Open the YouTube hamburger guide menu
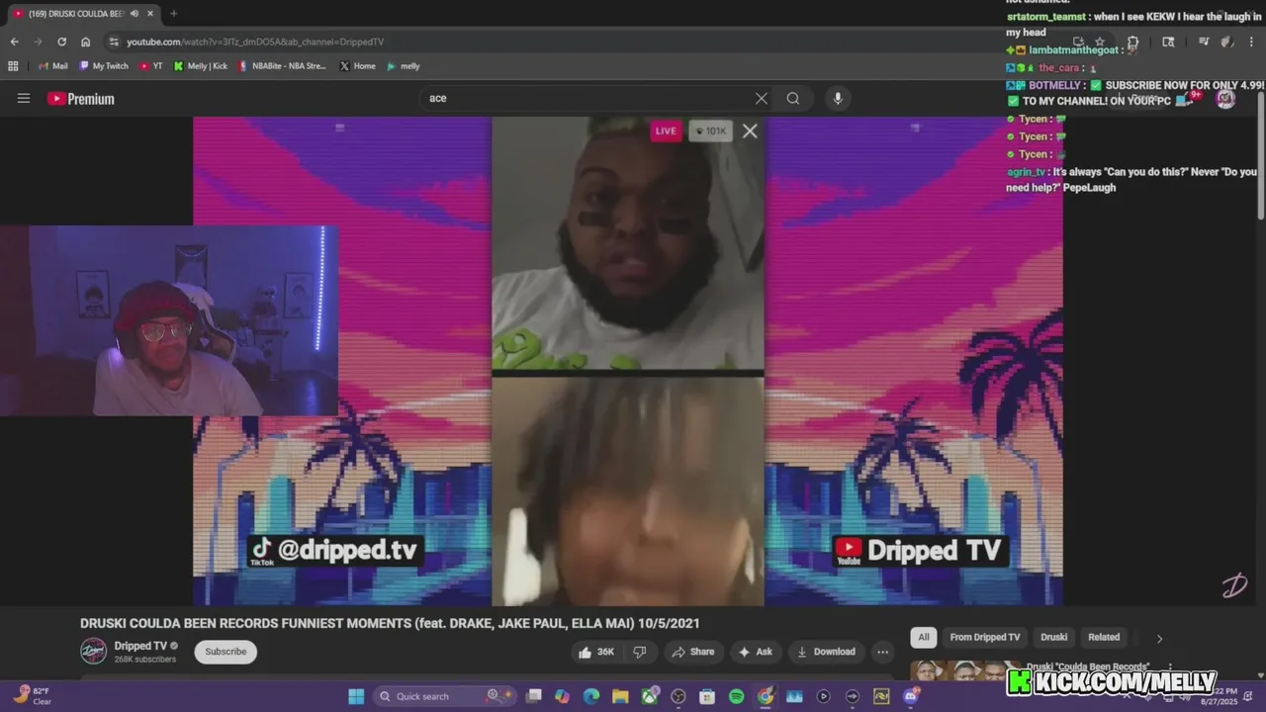The image size is (1266, 712). 24,98
